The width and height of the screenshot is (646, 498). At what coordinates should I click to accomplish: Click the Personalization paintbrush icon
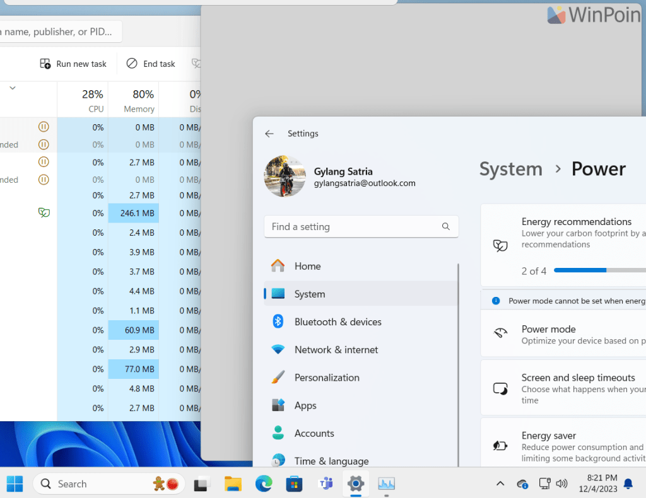coord(278,378)
